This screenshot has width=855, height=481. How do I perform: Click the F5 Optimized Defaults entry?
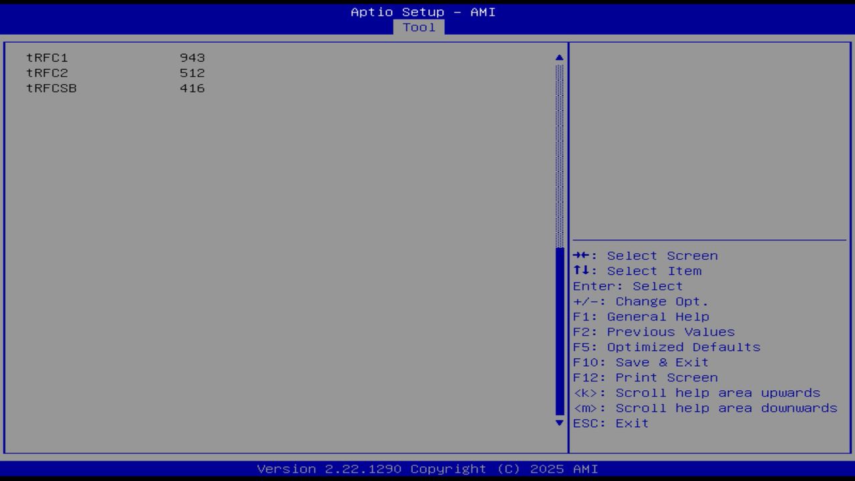(x=666, y=347)
